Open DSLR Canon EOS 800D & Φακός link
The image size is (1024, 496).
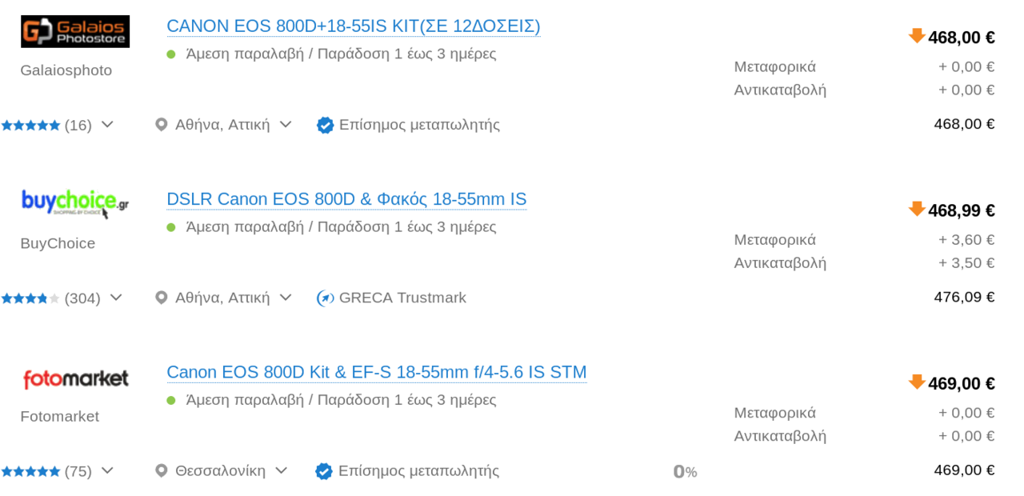click(x=346, y=199)
